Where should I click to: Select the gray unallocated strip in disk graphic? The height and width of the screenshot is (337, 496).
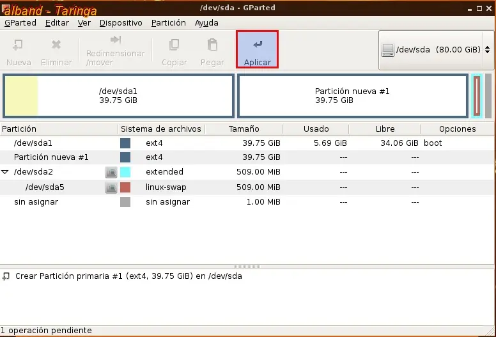[488, 96]
